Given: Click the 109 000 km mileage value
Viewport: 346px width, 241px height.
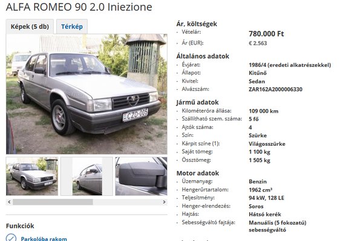Looking at the screenshot, I should point(264,111).
